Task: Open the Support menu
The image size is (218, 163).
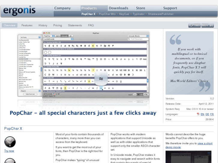Action: pos(170,8)
